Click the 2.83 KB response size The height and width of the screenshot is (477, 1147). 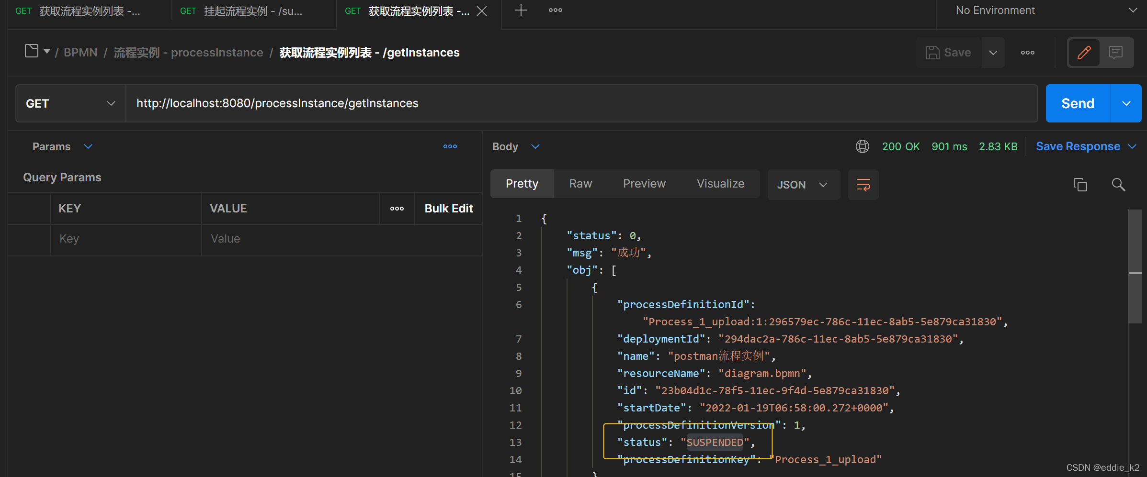(x=998, y=146)
